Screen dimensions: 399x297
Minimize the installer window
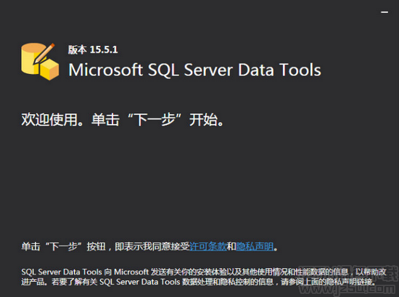(x=384, y=12)
